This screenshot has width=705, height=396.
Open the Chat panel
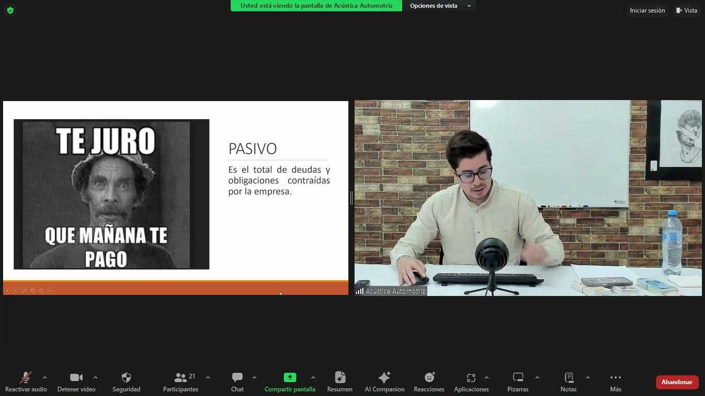pos(237,382)
